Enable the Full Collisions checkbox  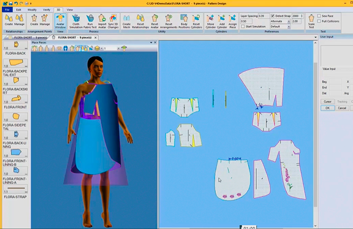[x=319, y=21]
